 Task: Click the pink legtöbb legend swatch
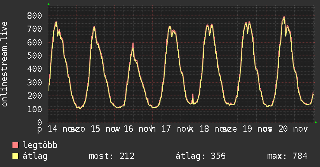click(15, 145)
